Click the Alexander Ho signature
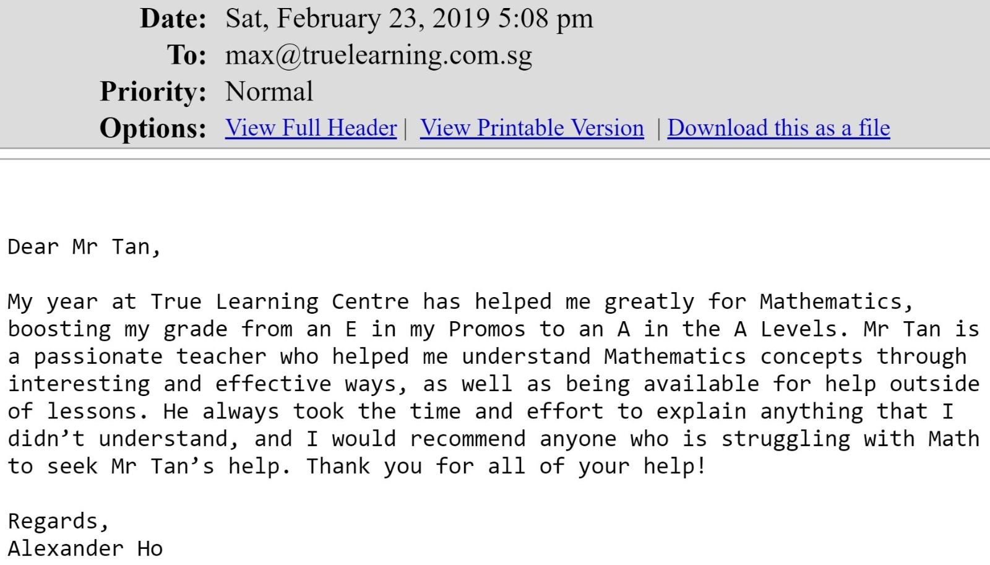 coord(85,548)
